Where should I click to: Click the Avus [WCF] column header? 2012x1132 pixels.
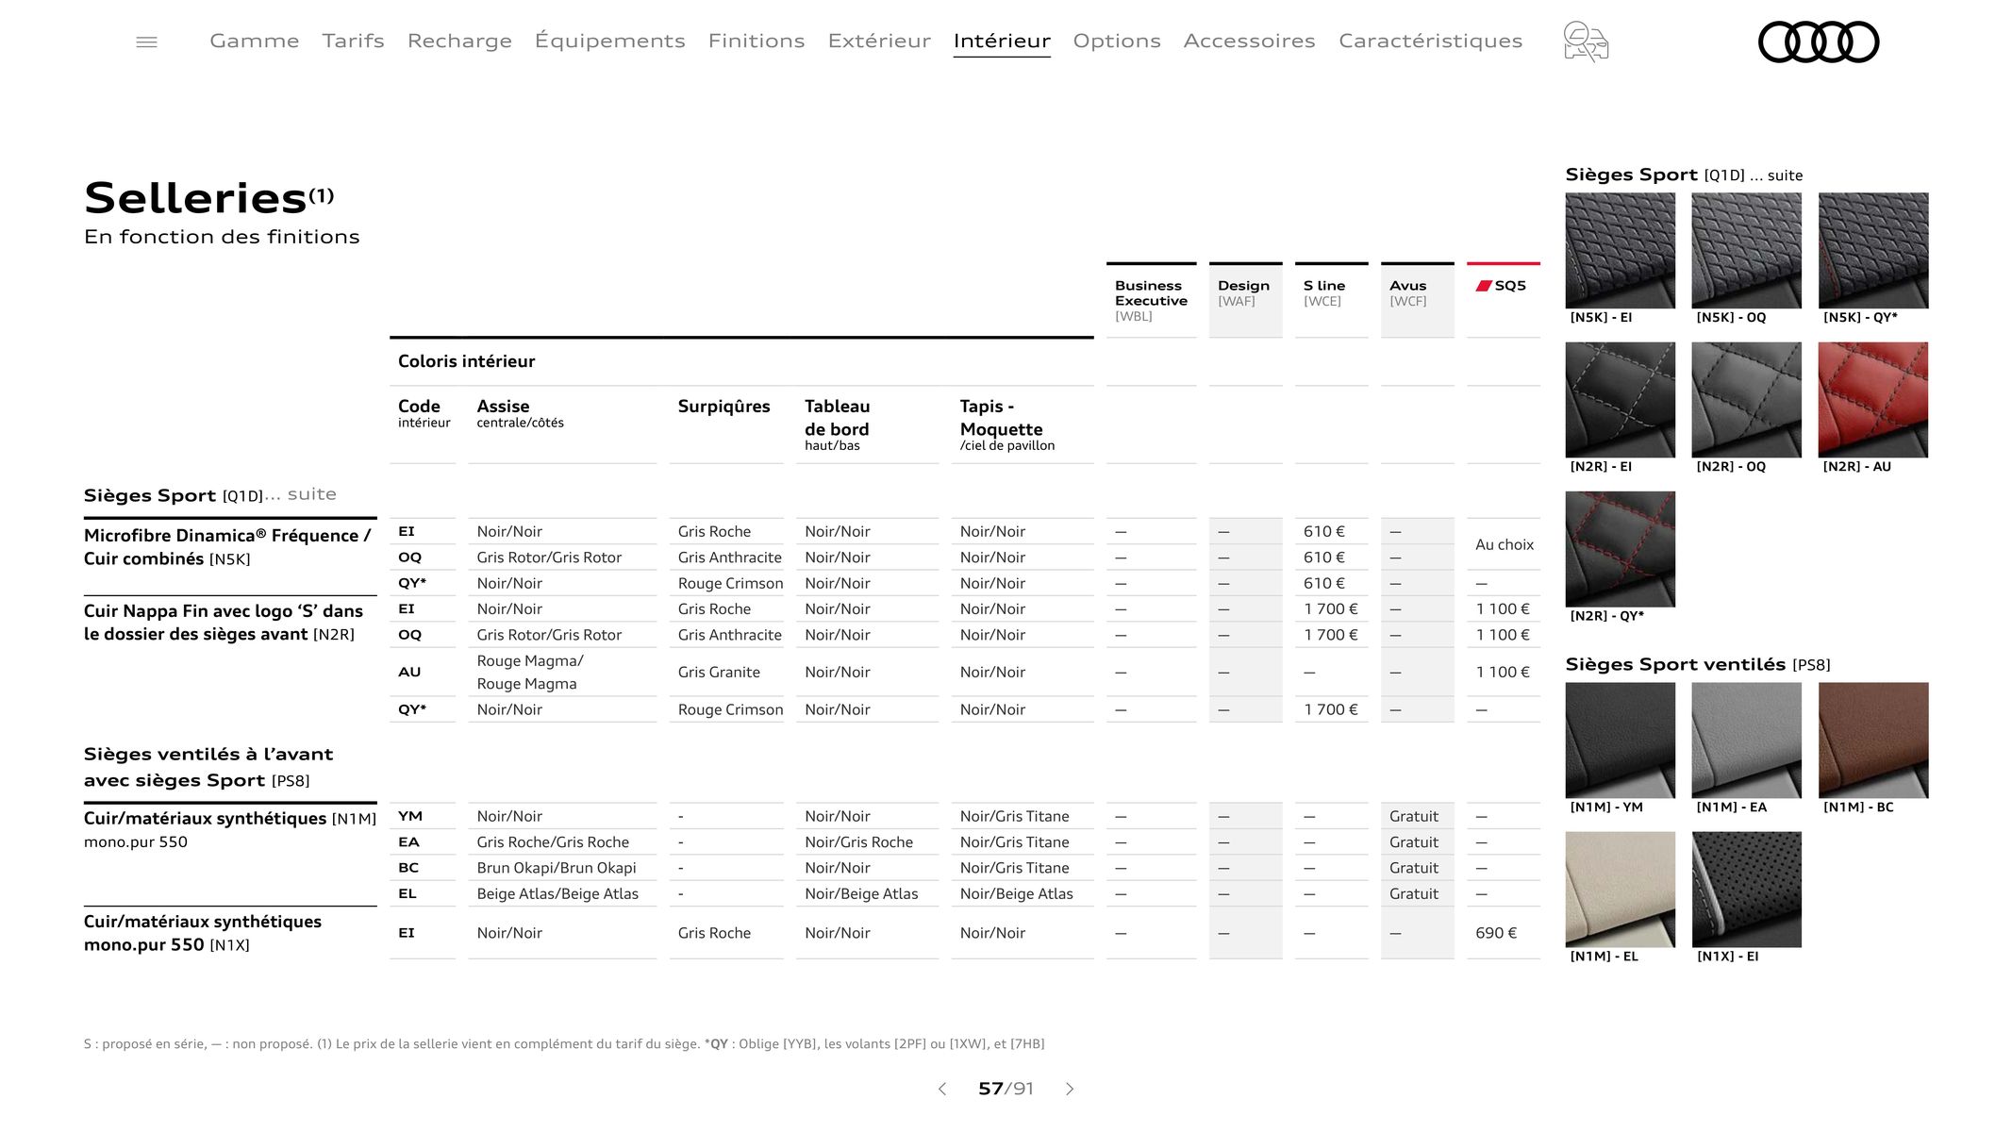1417,300
